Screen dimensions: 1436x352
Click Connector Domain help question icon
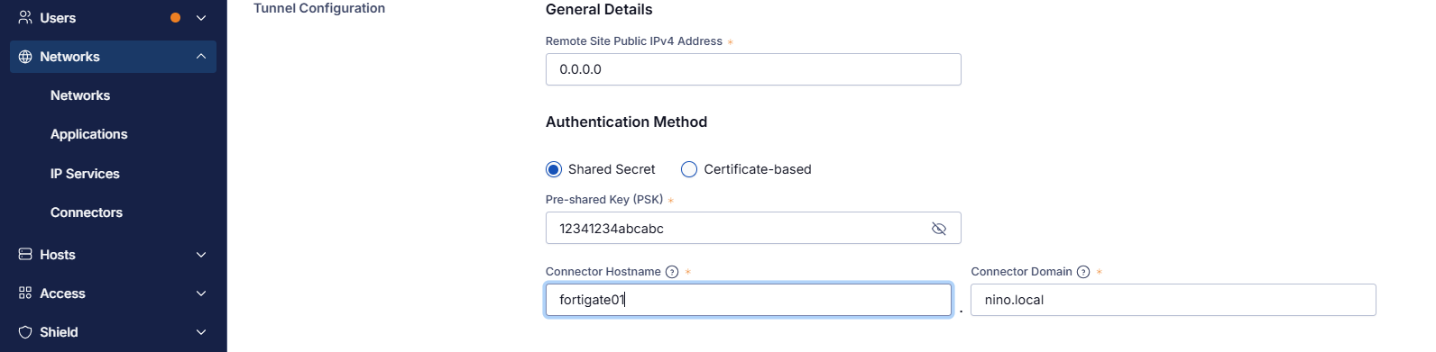[1083, 272]
